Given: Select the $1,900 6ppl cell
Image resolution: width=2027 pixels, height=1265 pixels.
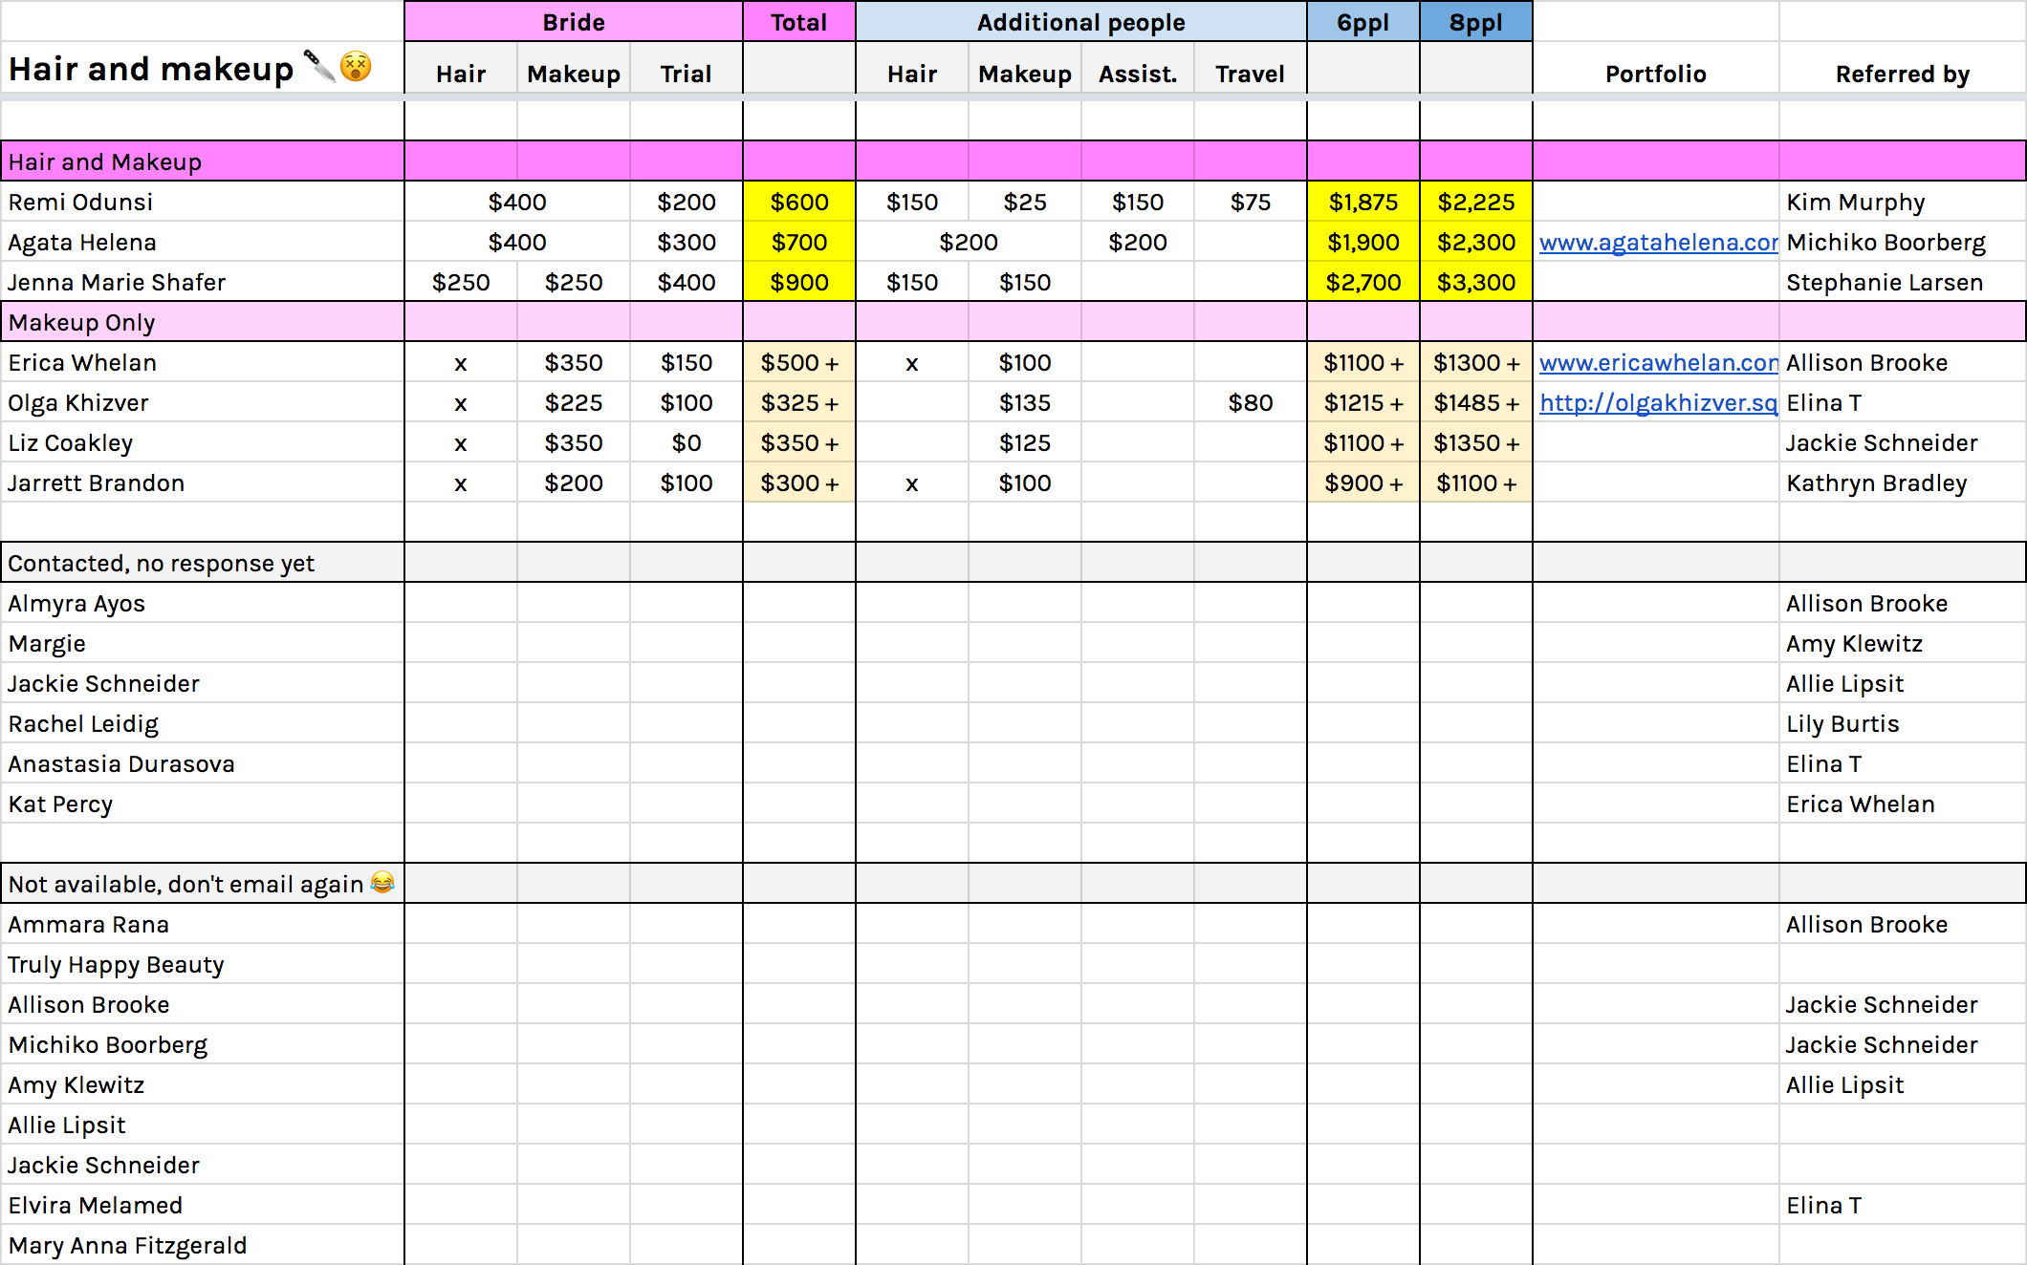Looking at the screenshot, I should coord(1363,243).
